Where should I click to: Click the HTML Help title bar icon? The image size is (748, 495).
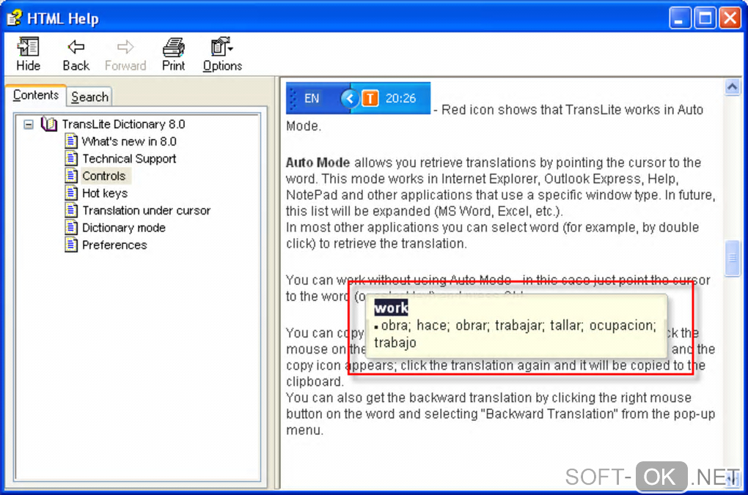[15, 18]
